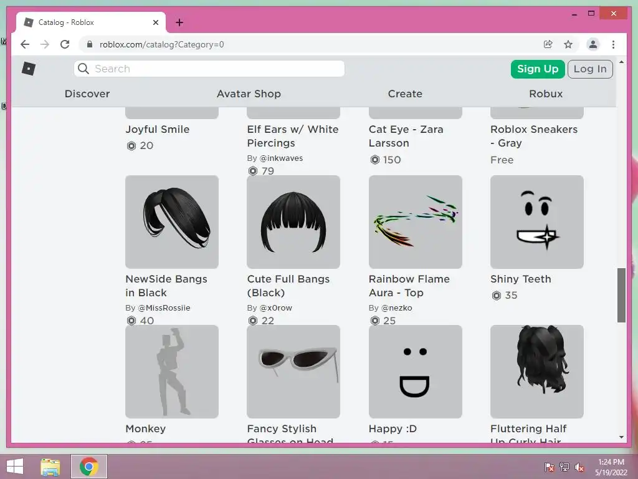638x479 pixels.
Task: Click the Roblox logo home icon
Action: coord(29,69)
